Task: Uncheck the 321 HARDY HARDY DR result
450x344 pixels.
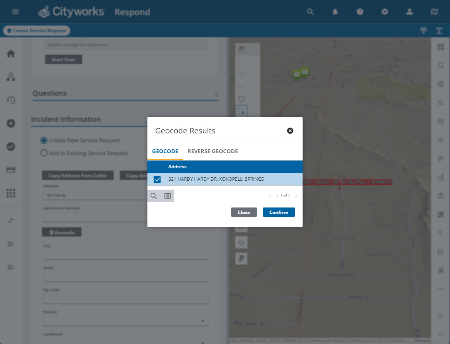Action: (x=157, y=179)
